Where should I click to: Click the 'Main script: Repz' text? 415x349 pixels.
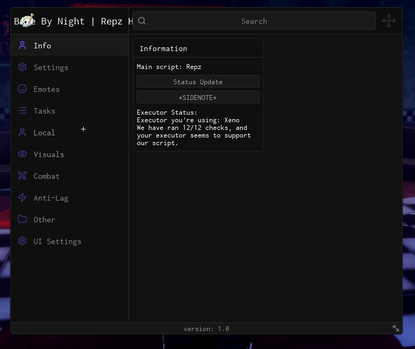click(169, 67)
